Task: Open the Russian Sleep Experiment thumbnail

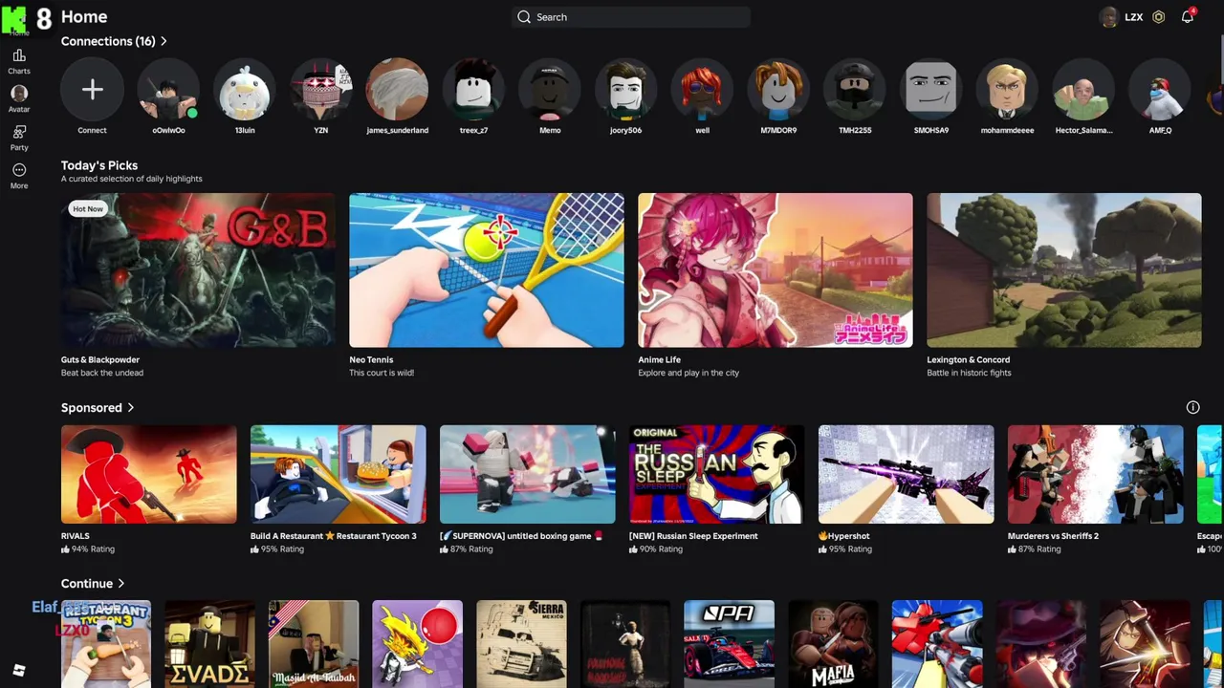Action: click(717, 475)
